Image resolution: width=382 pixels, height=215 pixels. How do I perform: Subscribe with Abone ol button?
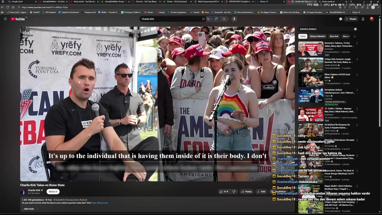click(x=53, y=191)
